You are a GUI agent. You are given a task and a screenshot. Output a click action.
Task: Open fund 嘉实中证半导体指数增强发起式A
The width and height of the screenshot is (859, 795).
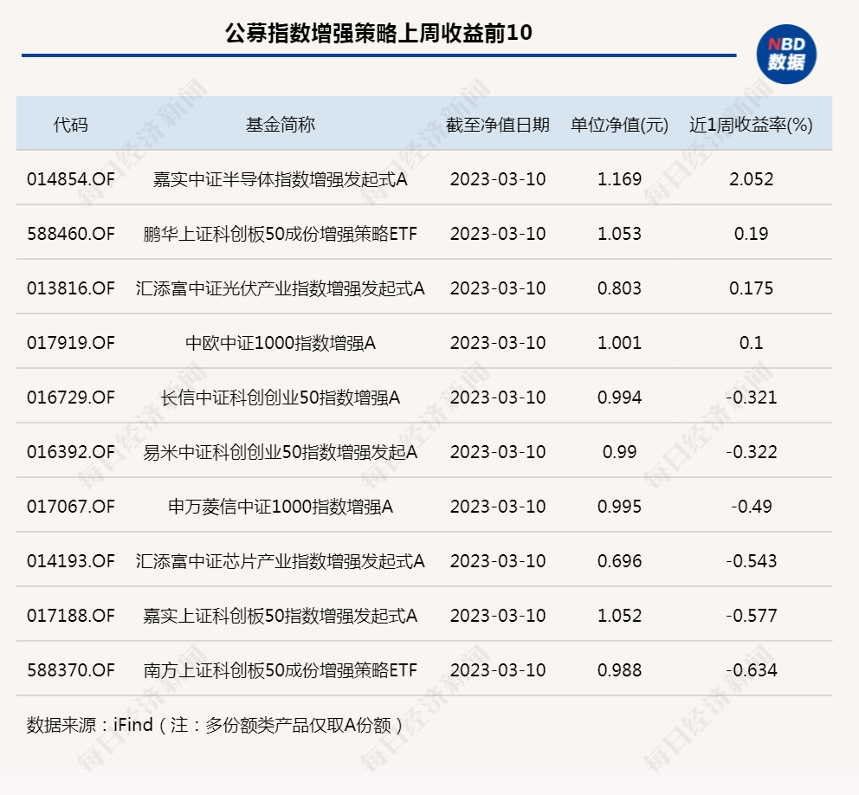[x=280, y=179]
